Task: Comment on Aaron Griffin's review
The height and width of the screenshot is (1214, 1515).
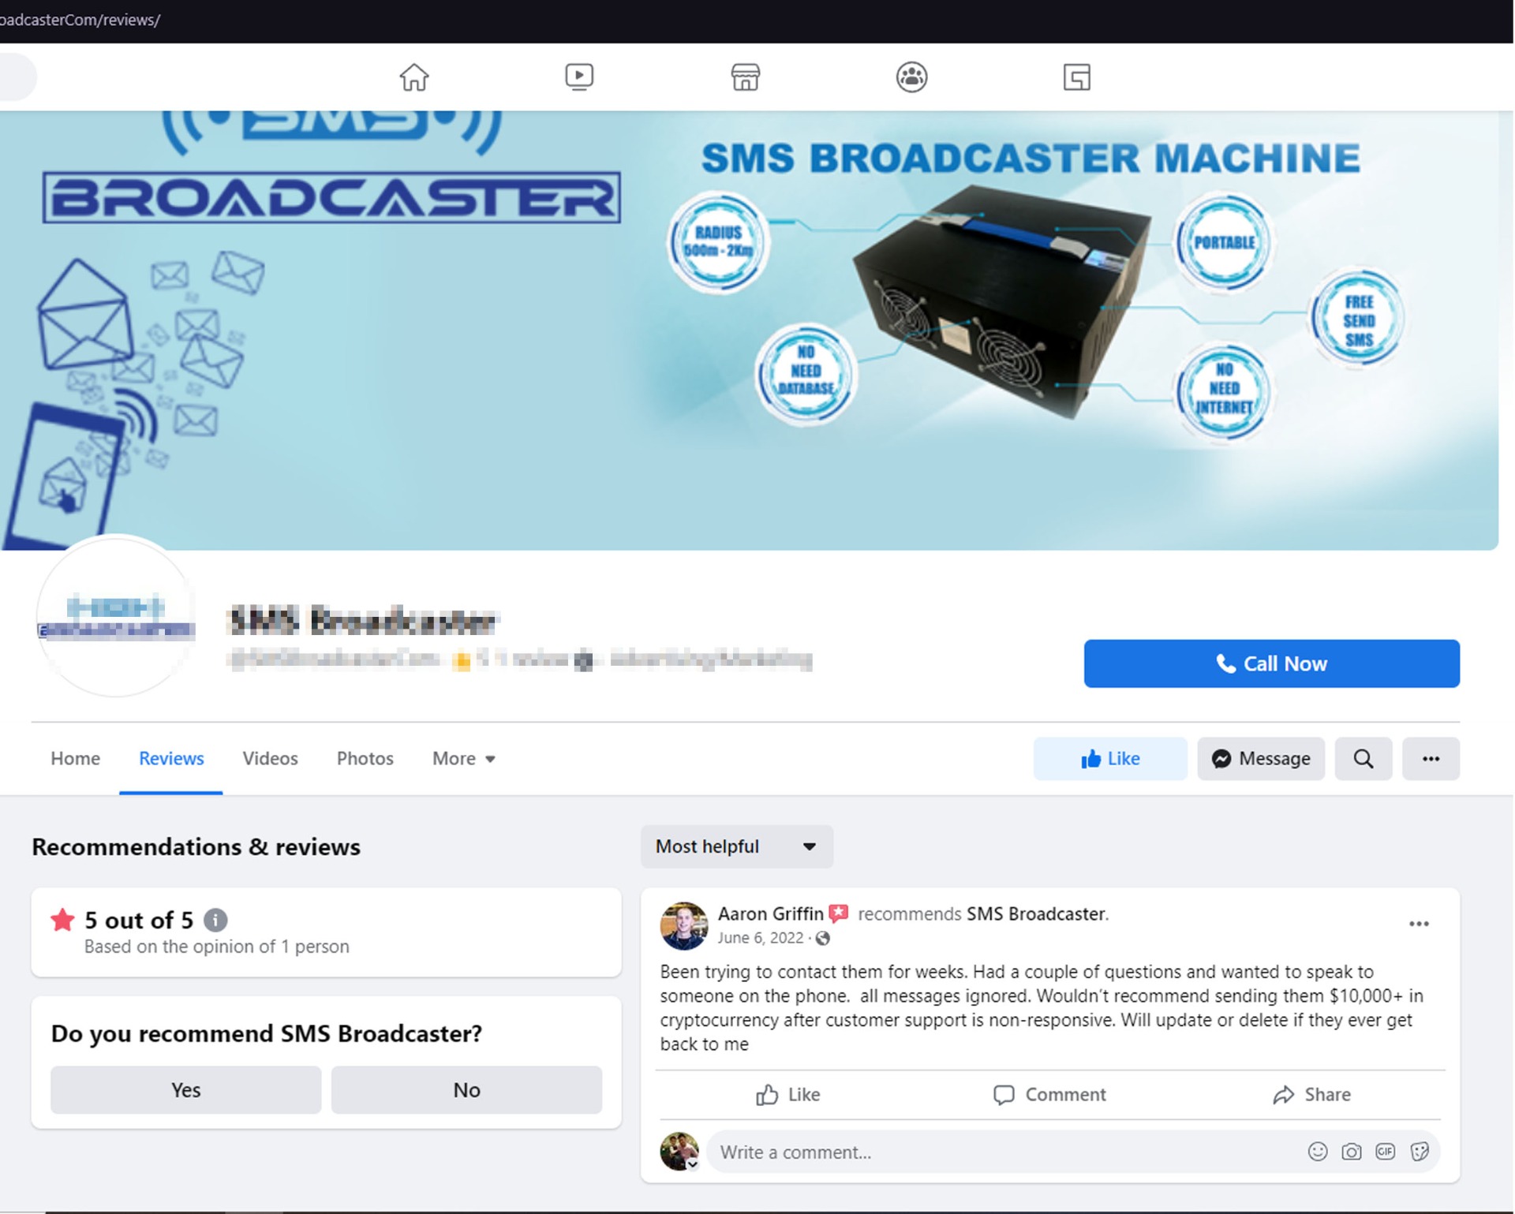Action: (x=1049, y=1094)
